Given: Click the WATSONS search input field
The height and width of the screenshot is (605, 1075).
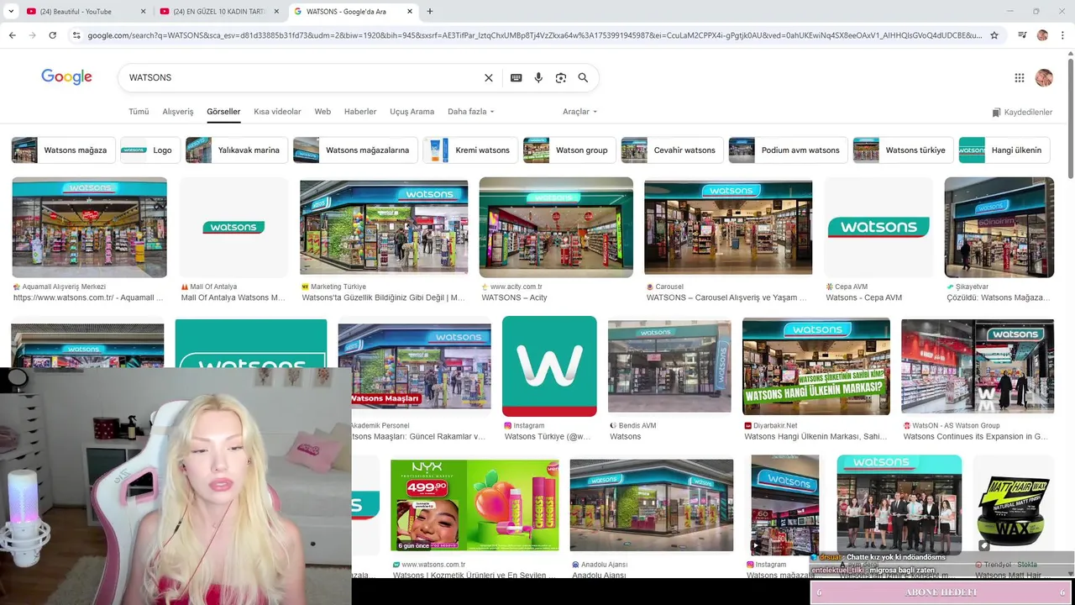Looking at the screenshot, I should coord(302,77).
